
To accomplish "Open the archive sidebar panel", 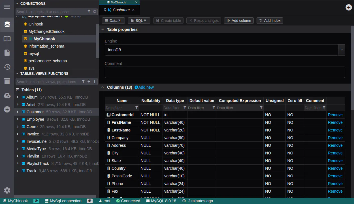I will coord(7,81).
